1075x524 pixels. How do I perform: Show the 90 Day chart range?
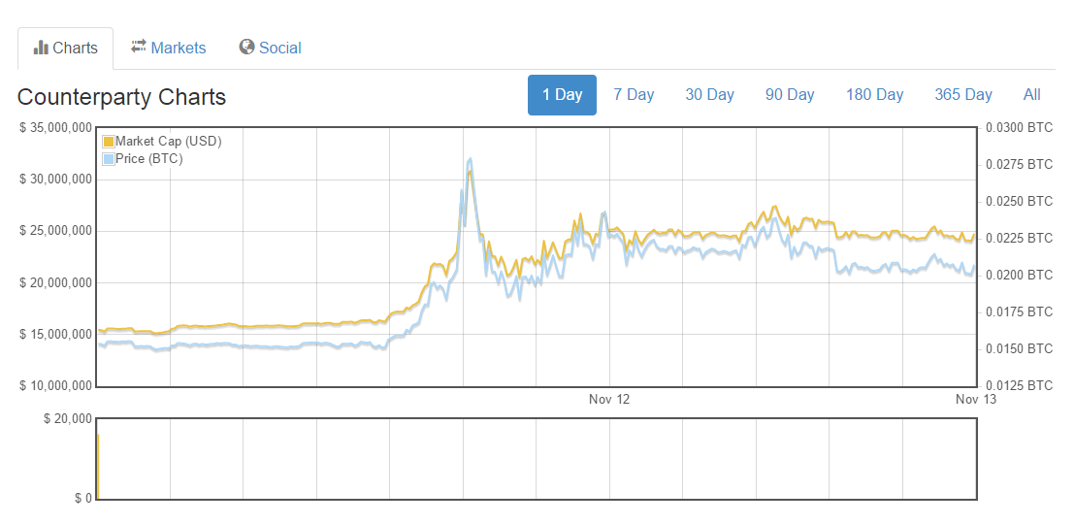[790, 95]
